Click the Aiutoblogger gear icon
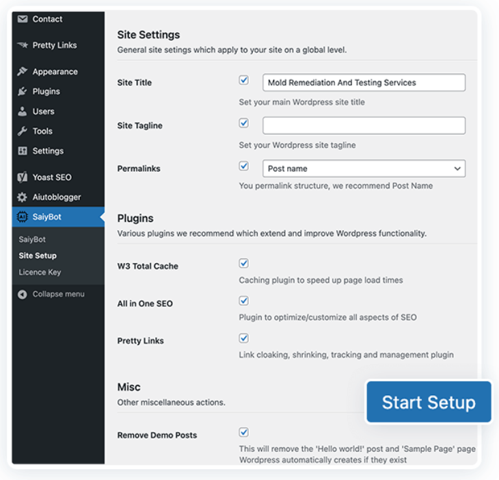 [23, 197]
